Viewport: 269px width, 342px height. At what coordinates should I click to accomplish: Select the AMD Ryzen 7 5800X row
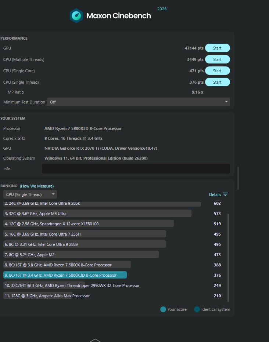[x=67, y=265]
